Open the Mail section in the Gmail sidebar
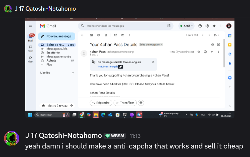This screenshot has height=157, width=250. tap(31, 38)
